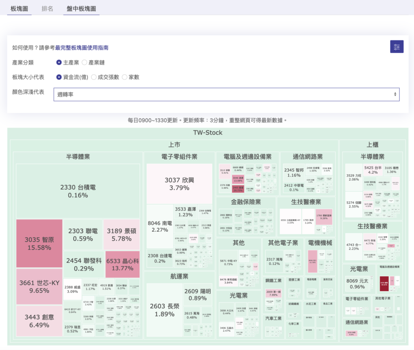Click the 汽車工業 sector header
The height and width of the screenshot is (350, 414).
coord(274,318)
